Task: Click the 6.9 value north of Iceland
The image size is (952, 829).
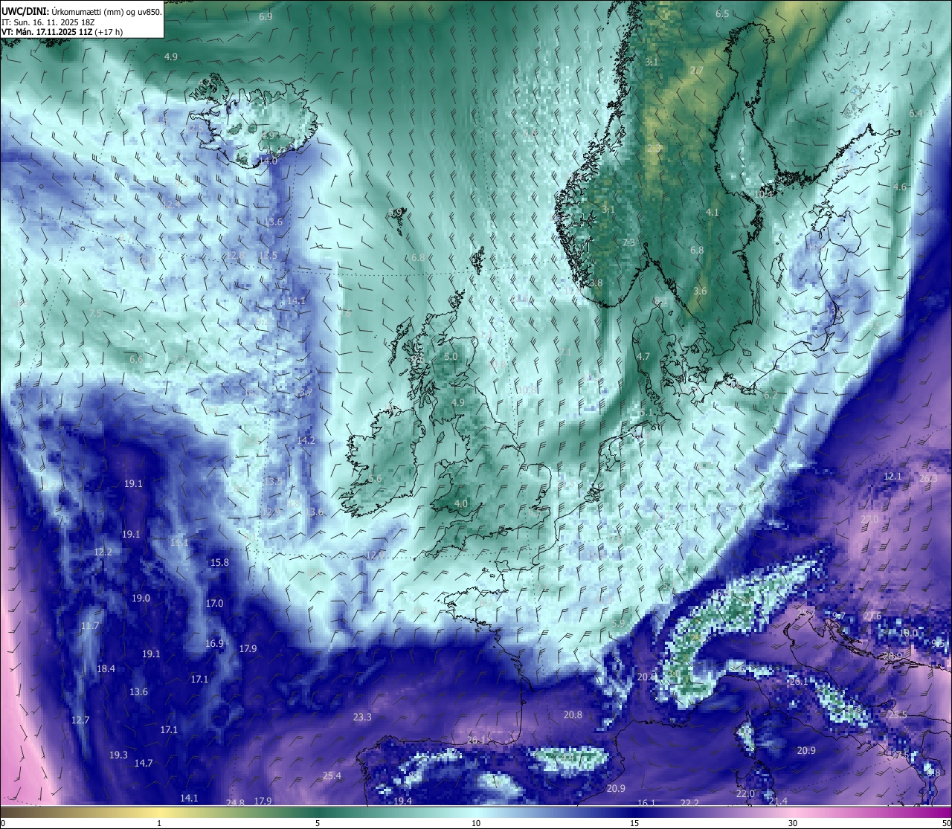Action: (x=266, y=16)
